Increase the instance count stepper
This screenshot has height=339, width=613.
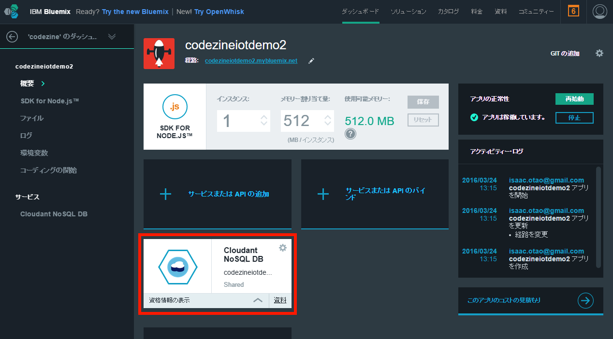coord(264,116)
